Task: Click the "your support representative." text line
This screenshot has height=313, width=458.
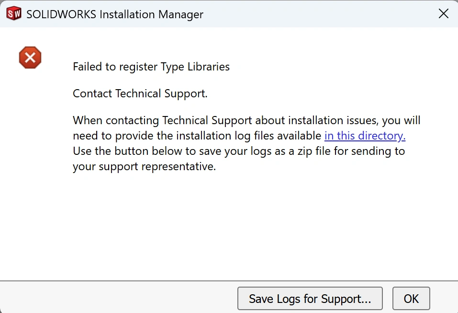Action: click(x=144, y=167)
